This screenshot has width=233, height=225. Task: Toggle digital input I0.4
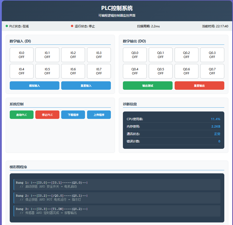coord(22,71)
